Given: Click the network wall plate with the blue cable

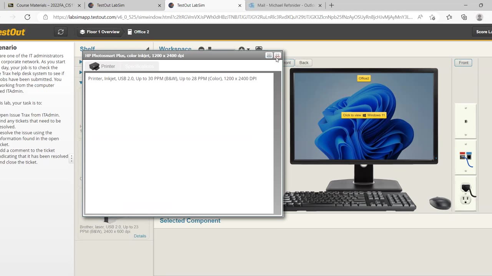Looking at the screenshot, I should click(x=465, y=158).
